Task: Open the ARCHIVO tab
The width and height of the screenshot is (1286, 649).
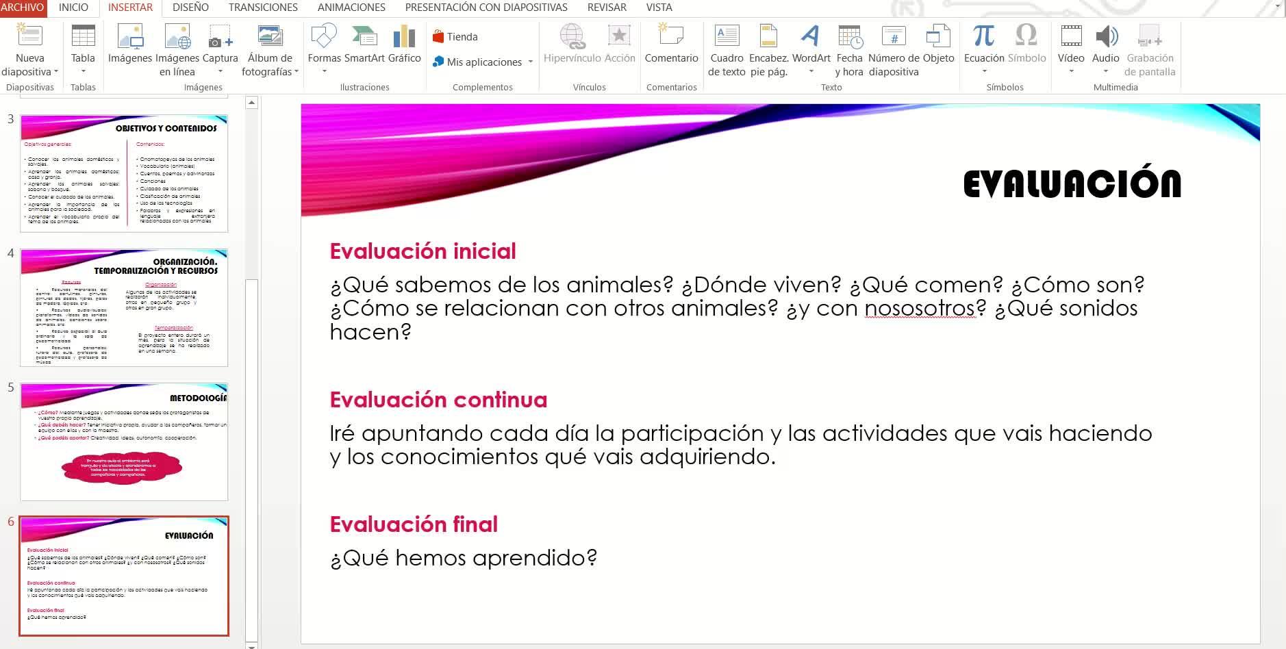Action: pos(23,8)
